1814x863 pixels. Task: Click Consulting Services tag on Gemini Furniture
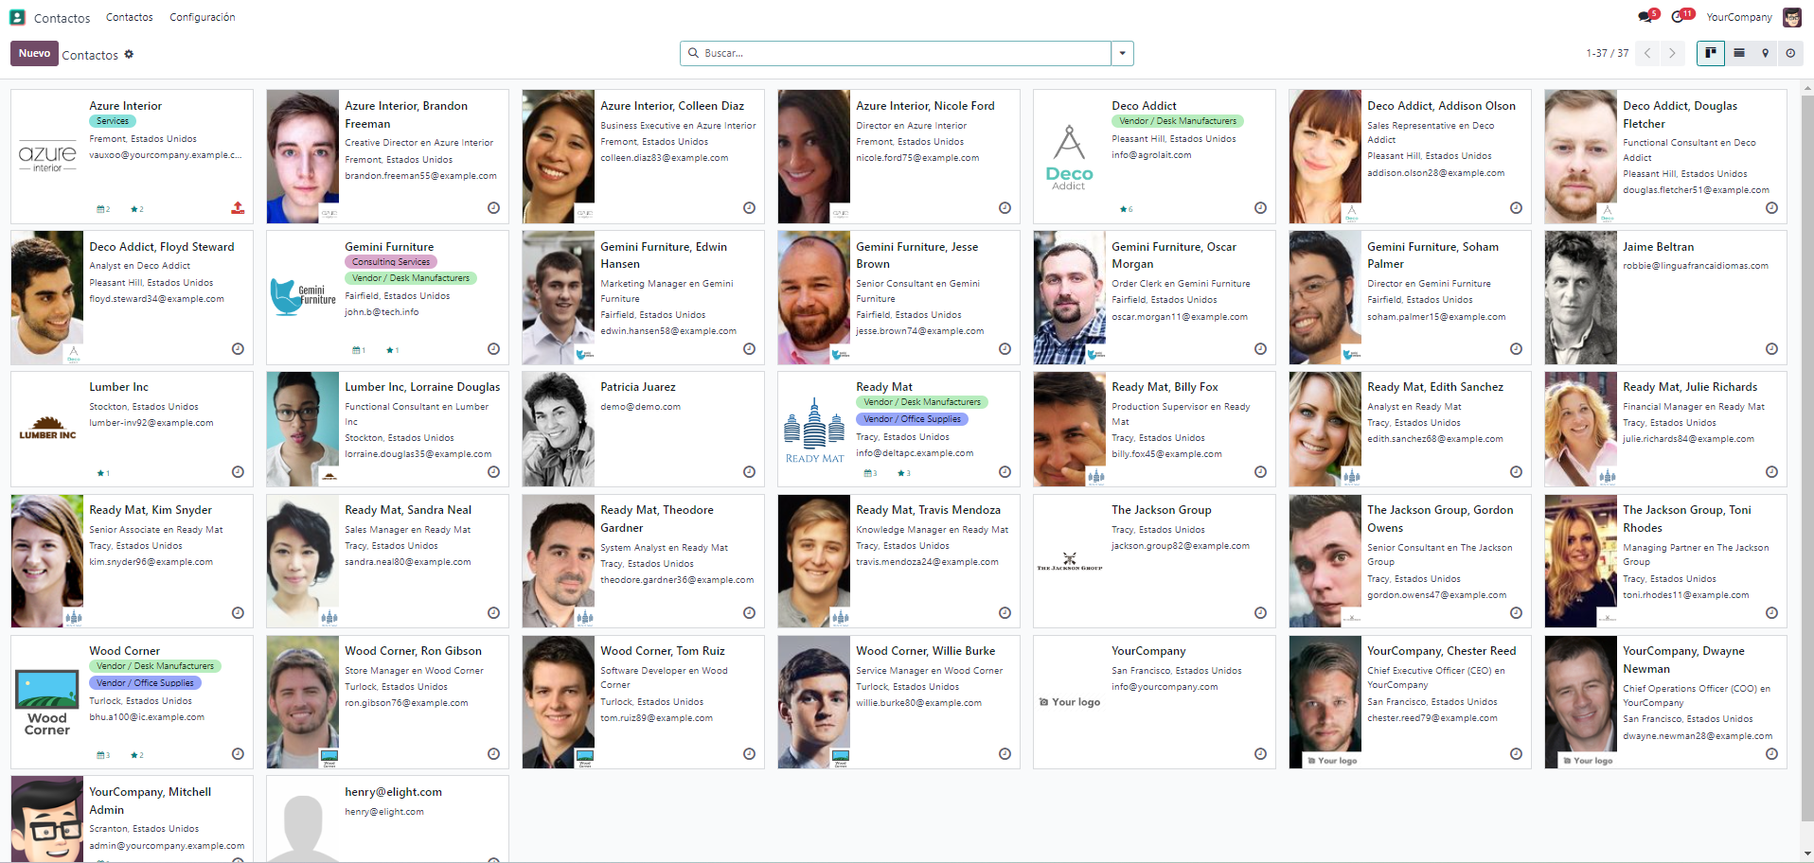[x=391, y=262]
